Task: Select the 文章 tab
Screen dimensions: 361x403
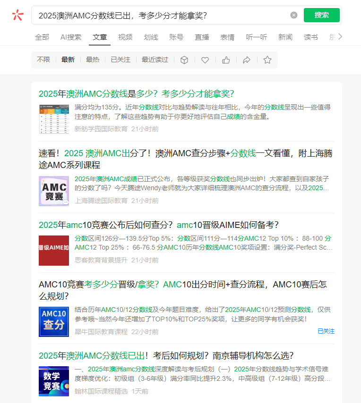Action: [x=100, y=37]
